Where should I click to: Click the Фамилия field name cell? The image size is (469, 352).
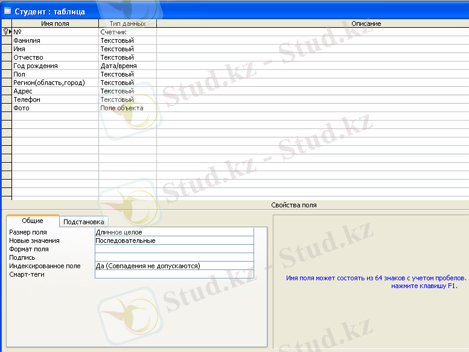pos(55,40)
